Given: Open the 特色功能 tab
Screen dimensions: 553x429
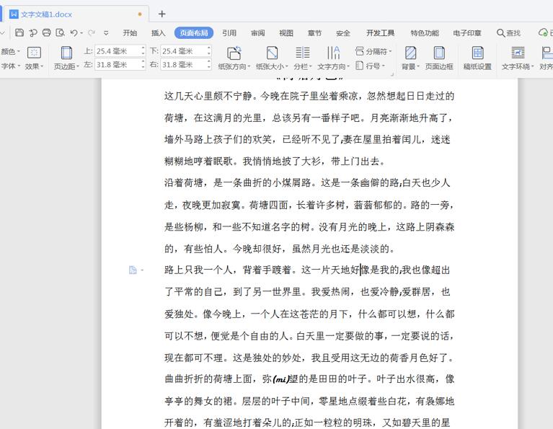Looking at the screenshot, I should [425, 33].
